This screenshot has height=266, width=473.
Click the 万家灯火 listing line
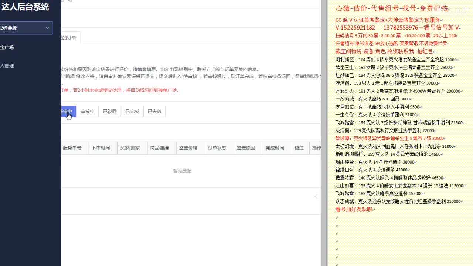[399, 91]
